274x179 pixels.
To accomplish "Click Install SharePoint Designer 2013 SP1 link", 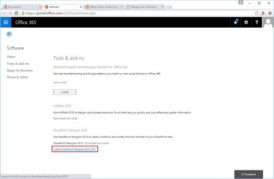I will coord(74,149).
